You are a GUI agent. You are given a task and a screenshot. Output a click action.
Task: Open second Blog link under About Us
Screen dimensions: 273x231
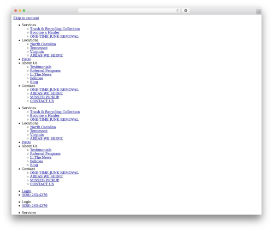(34, 165)
